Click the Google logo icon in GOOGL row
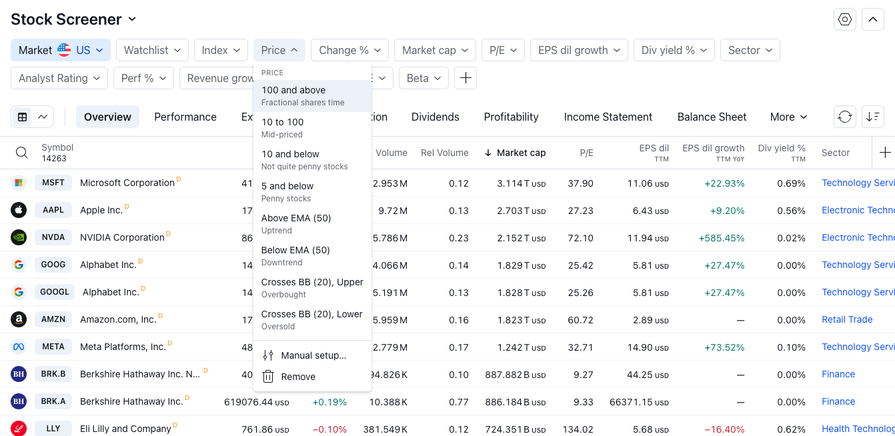 (19, 292)
